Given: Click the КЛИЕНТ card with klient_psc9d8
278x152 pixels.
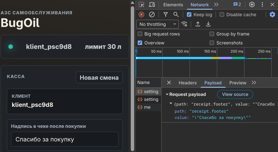Looking at the screenshot, I should [x=65, y=101].
